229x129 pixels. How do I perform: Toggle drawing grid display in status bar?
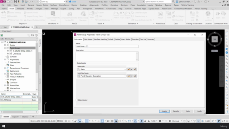pos(66,121)
